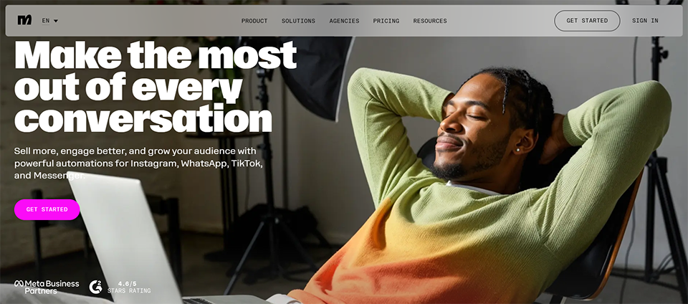Open the Solutions menu
This screenshot has height=304, width=688.
298,21
